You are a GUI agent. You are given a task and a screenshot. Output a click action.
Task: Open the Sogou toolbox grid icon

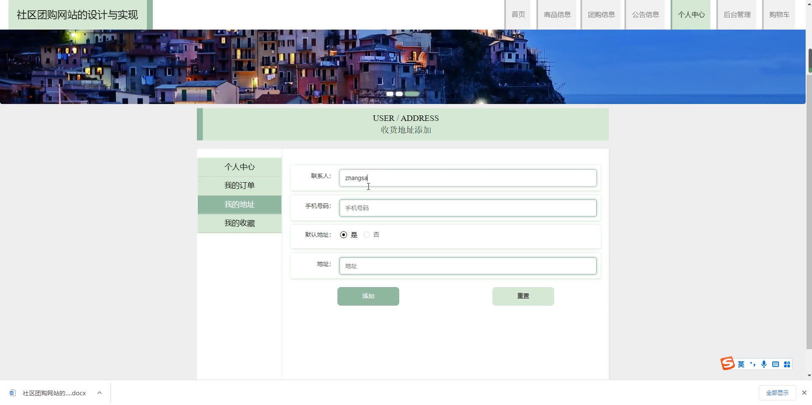click(x=787, y=364)
